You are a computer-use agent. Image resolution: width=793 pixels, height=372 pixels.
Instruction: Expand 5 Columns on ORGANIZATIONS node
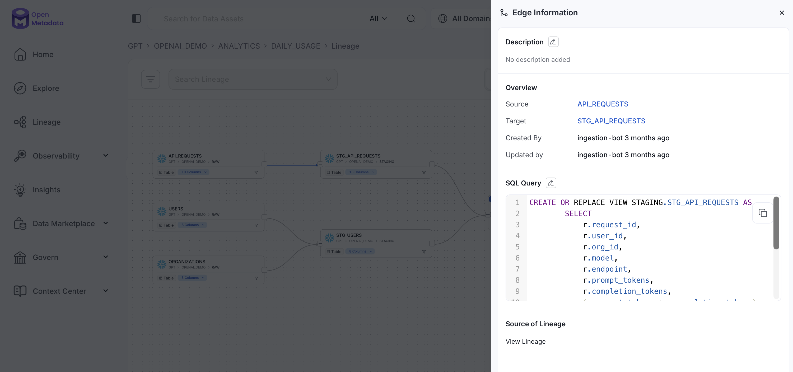(x=192, y=278)
